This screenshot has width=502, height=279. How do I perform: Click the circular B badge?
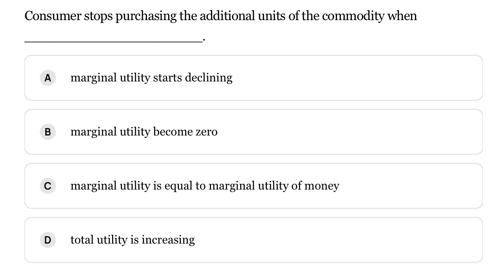[x=47, y=132]
